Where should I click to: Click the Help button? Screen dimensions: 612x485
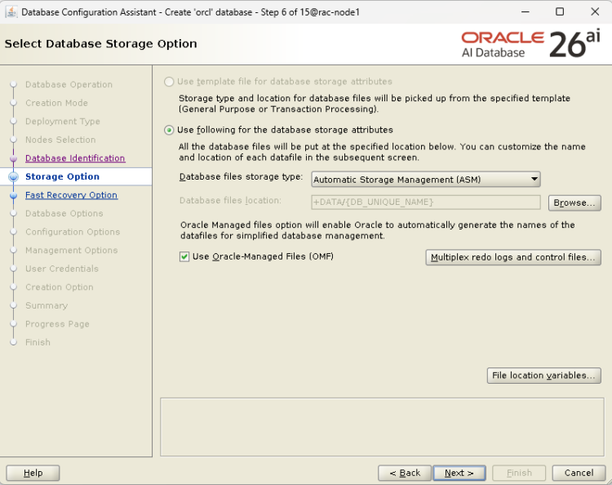33,473
